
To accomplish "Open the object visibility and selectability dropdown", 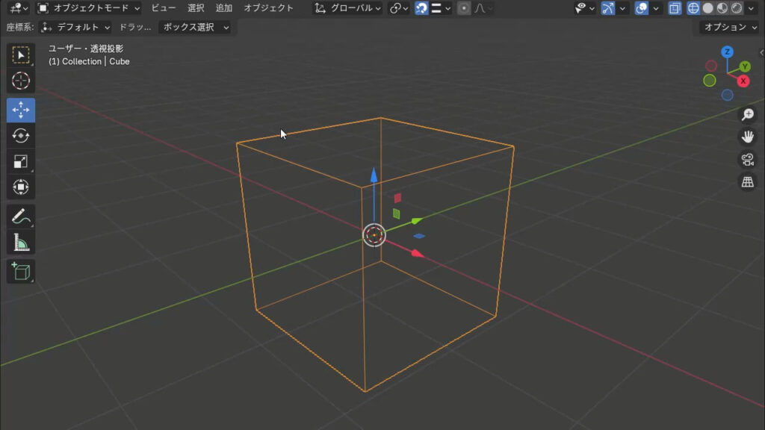I will [584, 7].
